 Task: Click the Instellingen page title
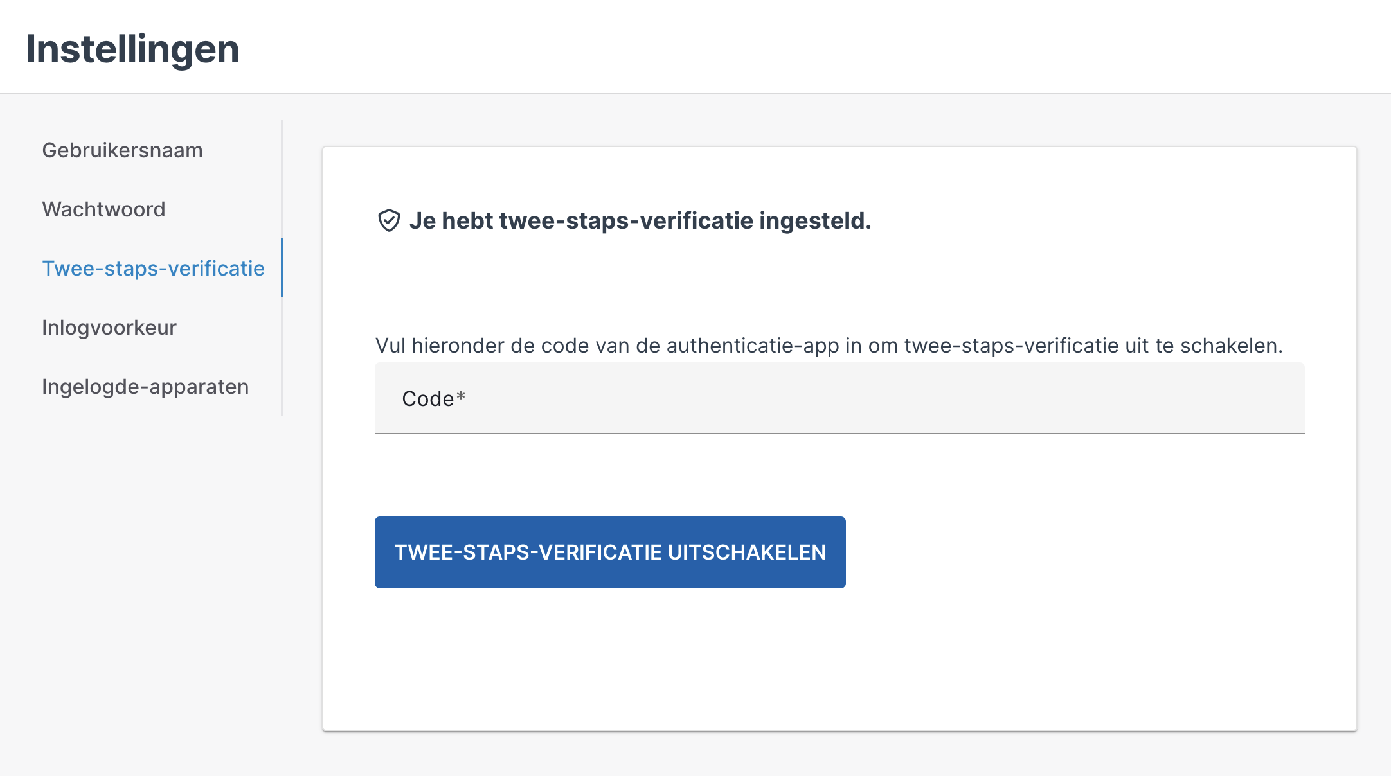(x=132, y=49)
